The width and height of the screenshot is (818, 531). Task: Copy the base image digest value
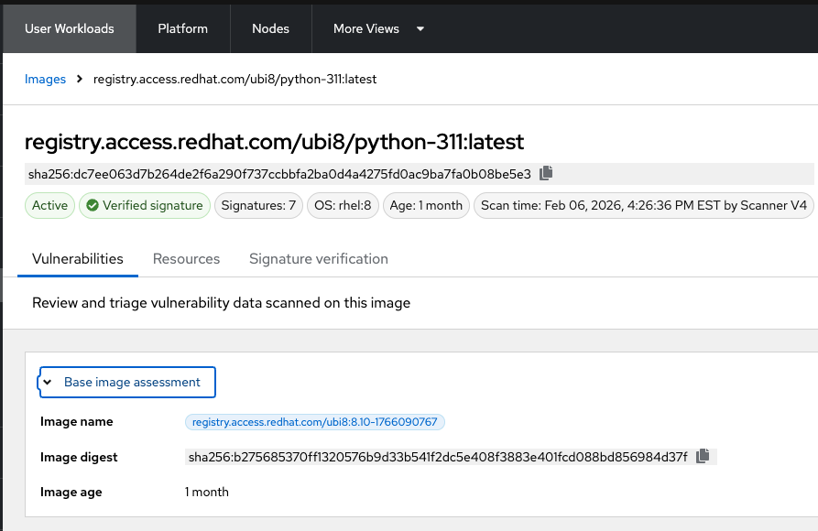703,456
